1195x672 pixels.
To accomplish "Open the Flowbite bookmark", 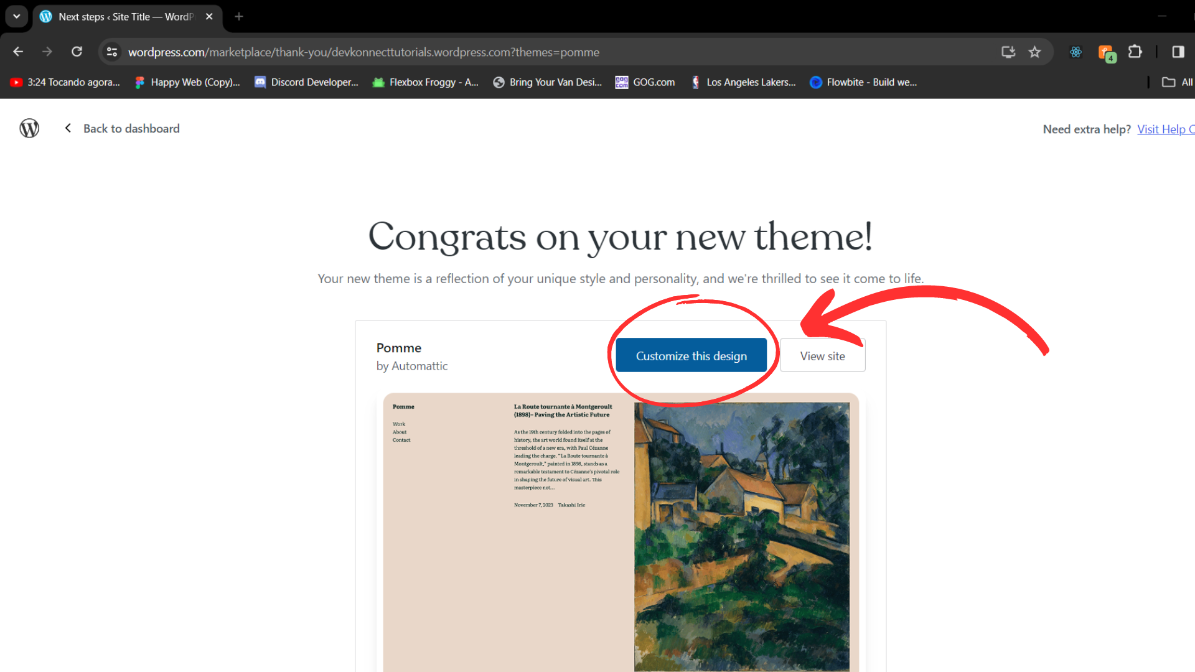I will (863, 82).
